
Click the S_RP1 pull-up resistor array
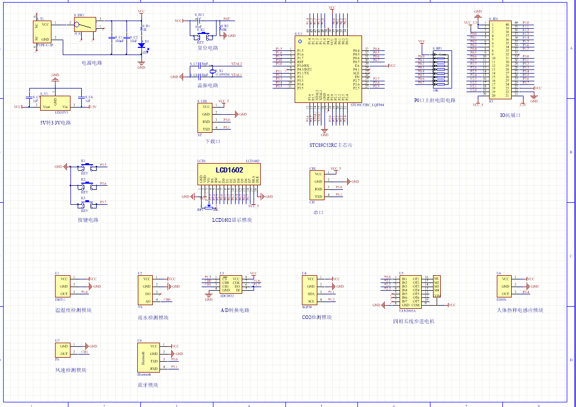click(x=438, y=68)
